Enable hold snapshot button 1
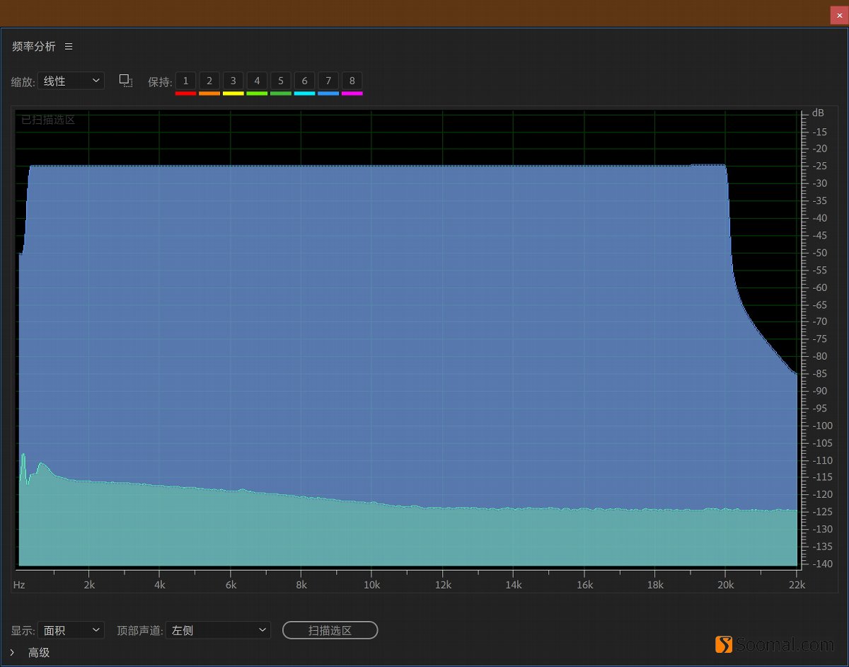 185,81
